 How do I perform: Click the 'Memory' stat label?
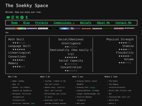(x=13, y=63)
